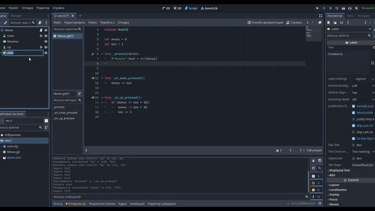Go to previous edited script arrow

tap(308, 22)
